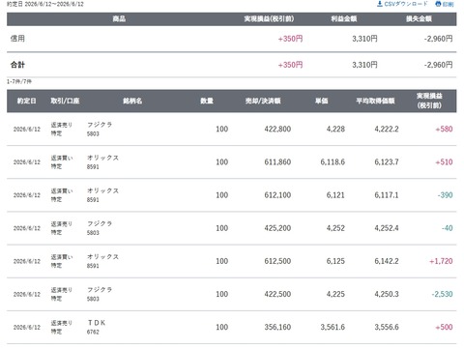This screenshot has width=464, height=349.
Task: Click realized profit +580
Action: (x=444, y=130)
